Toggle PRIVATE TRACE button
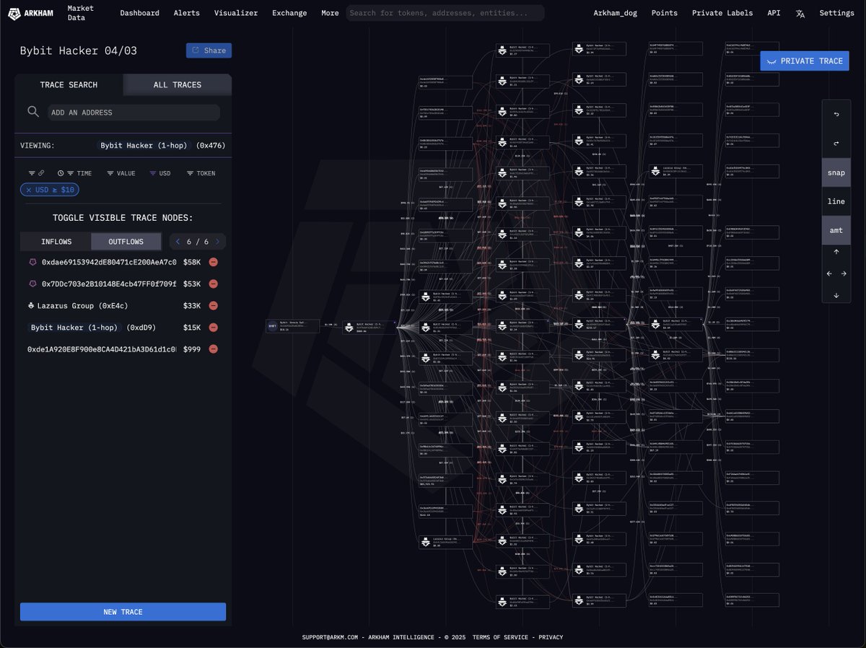Screen dimensions: 866x648 tap(805, 61)
